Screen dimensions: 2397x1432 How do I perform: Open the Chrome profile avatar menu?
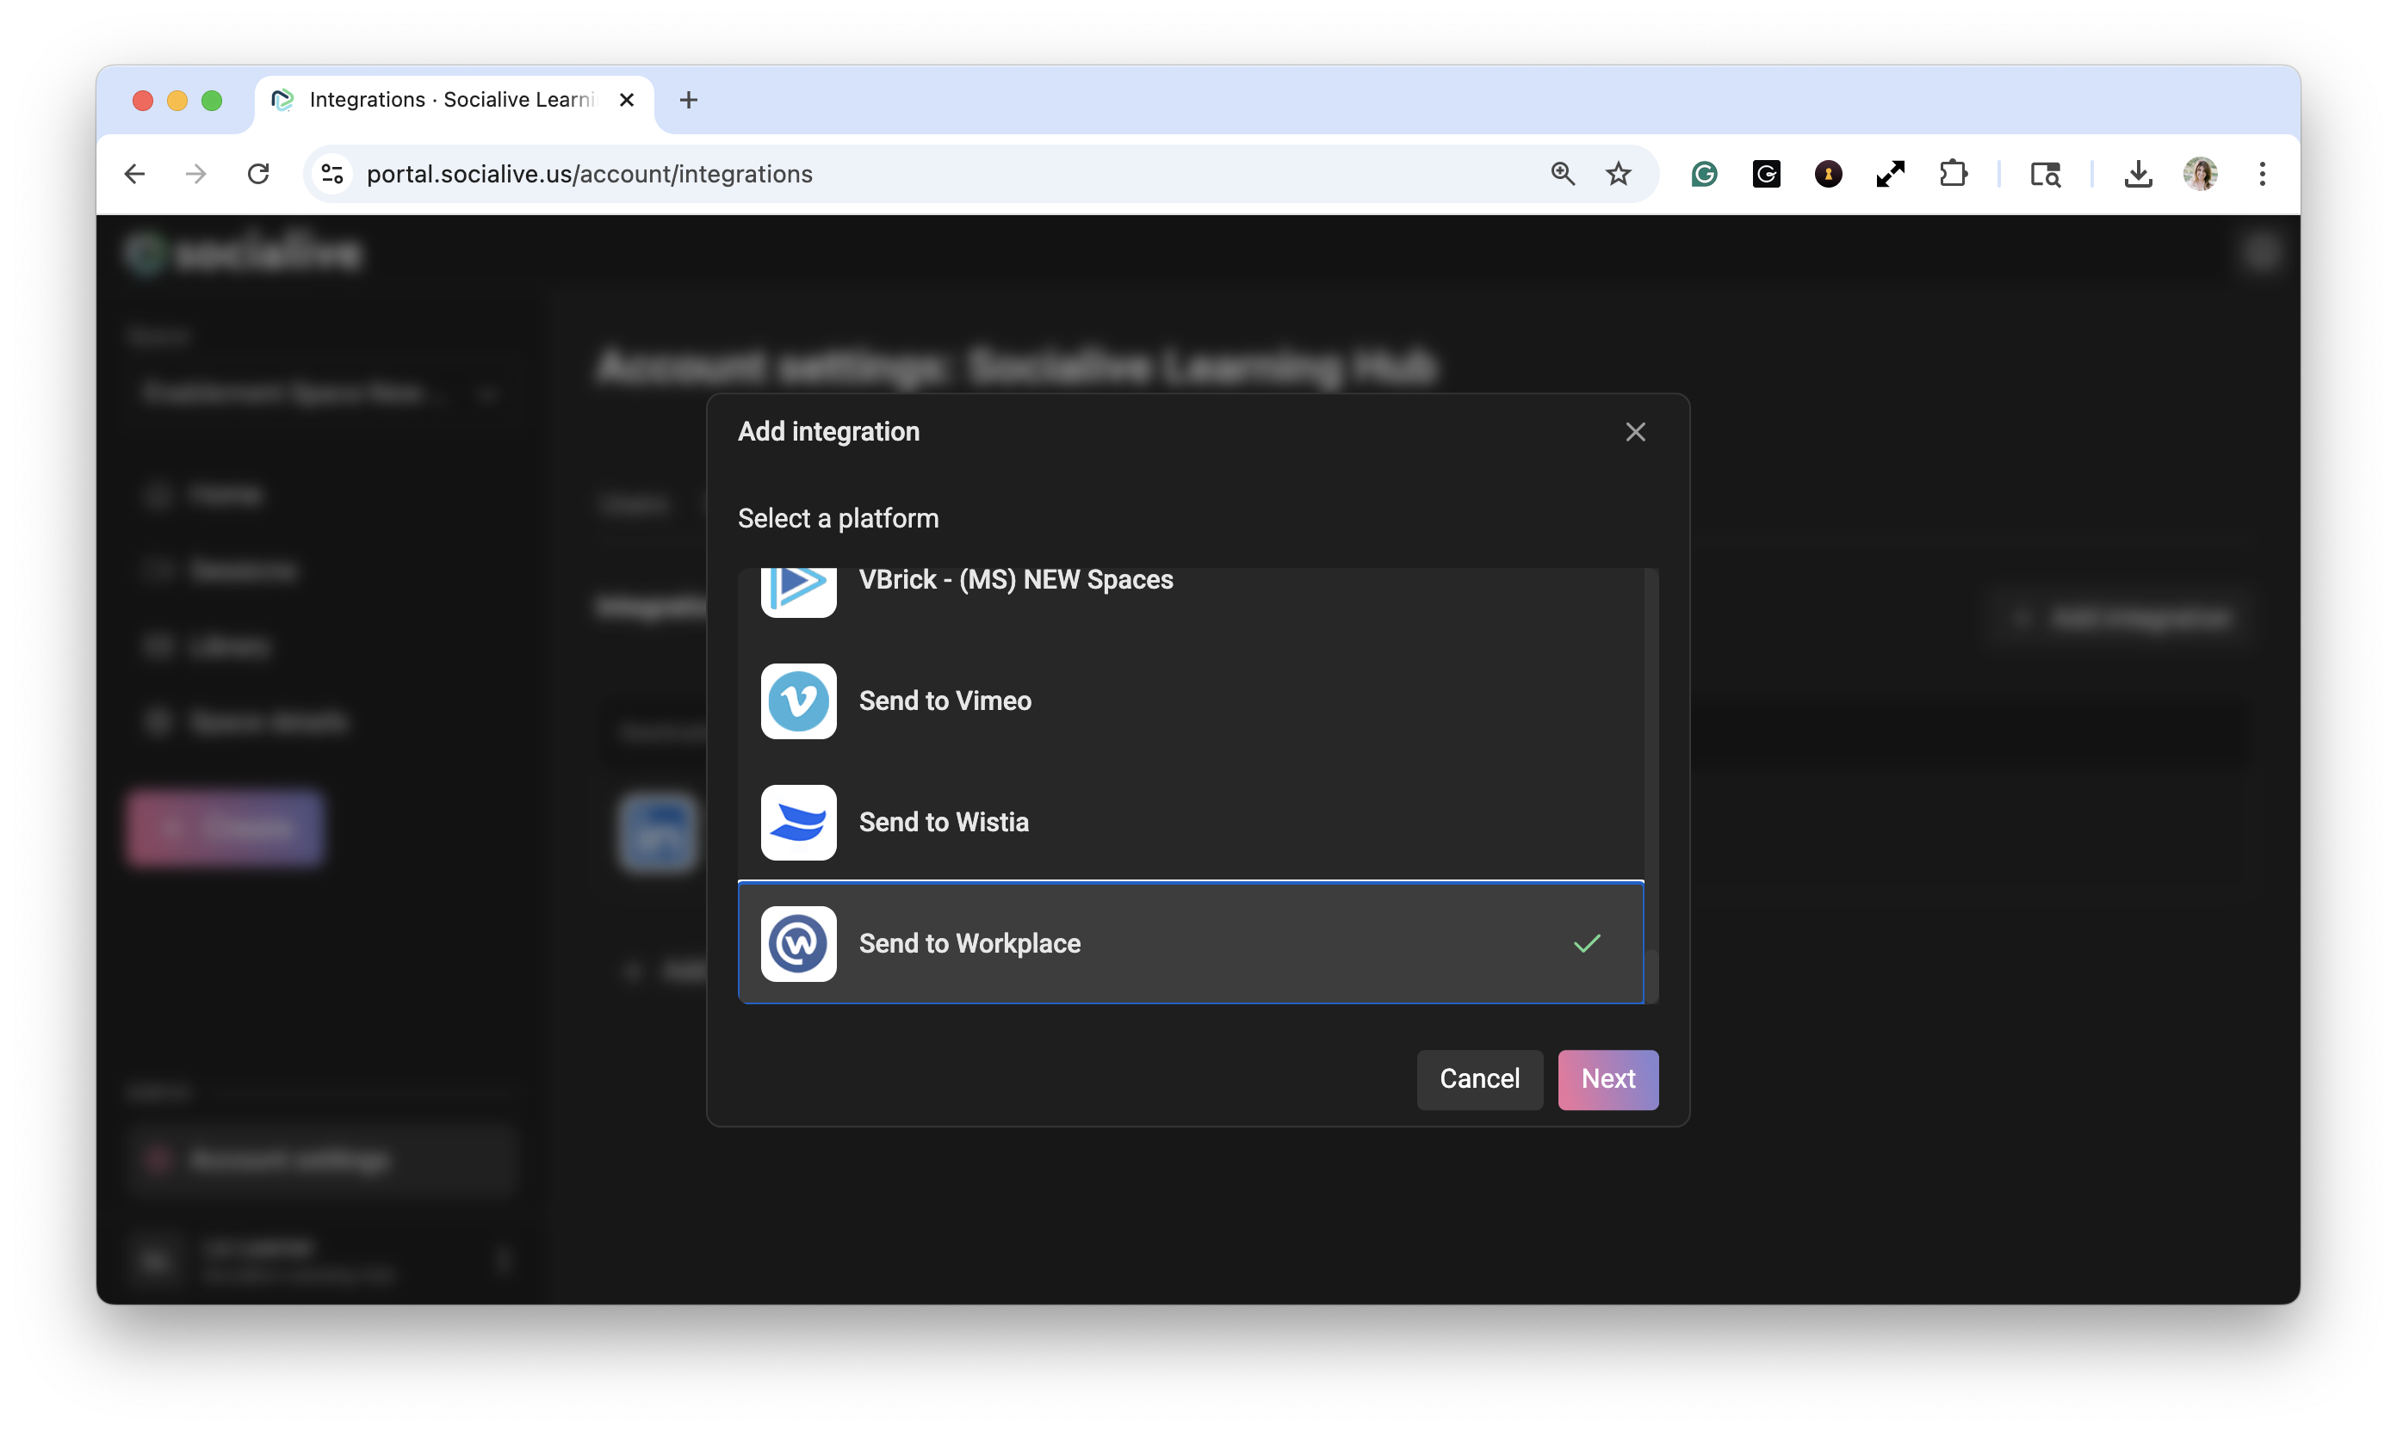click(2200, 175)
